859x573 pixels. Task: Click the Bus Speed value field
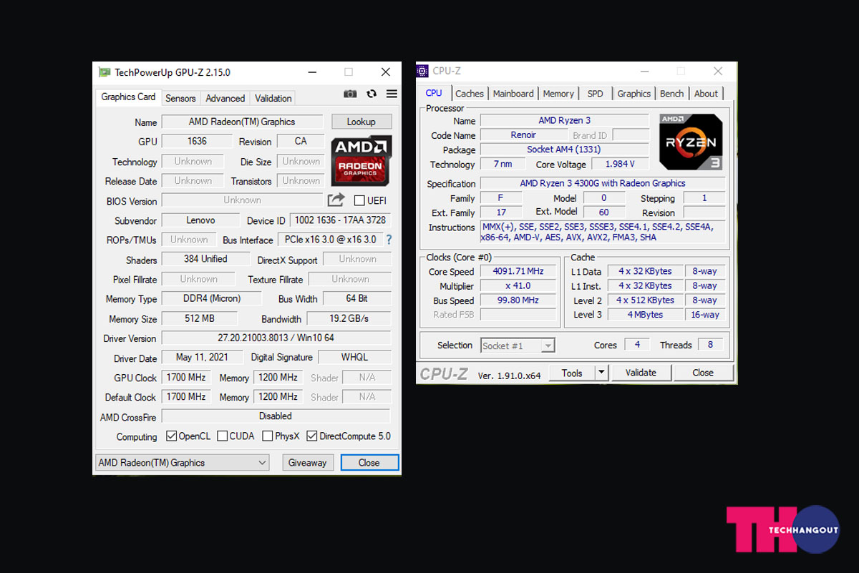tap(518, 300)
